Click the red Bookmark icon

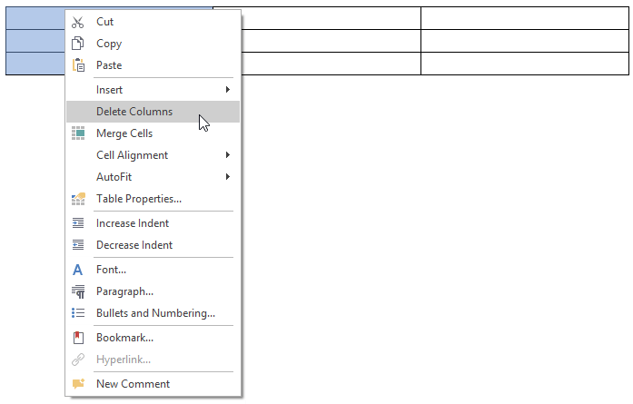tap(78, 338)
